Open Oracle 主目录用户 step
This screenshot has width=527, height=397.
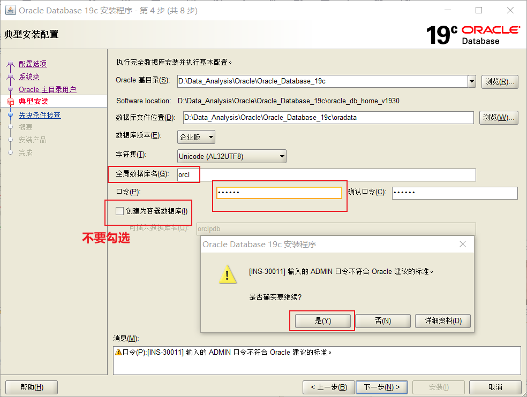coord(47,89)
